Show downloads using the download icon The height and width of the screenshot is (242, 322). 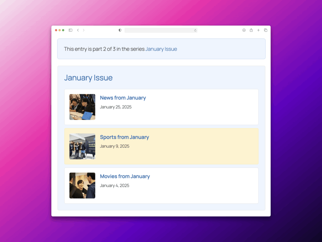click(244, 30)
